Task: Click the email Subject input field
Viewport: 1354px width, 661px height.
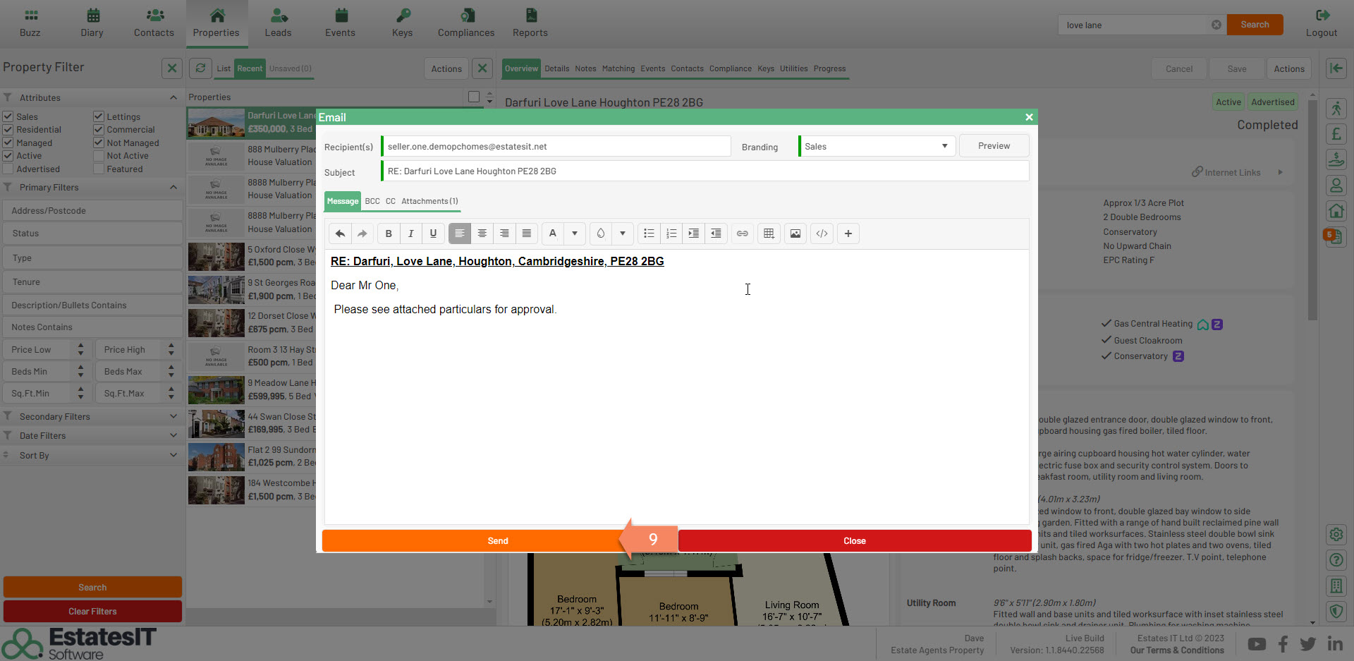Action: pos(705,171)
